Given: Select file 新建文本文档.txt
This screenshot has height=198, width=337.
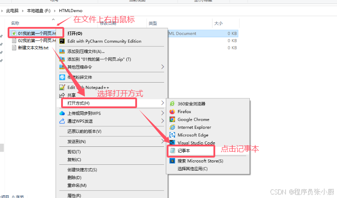Looking at the screenshot, I should (x=33, y=48).
